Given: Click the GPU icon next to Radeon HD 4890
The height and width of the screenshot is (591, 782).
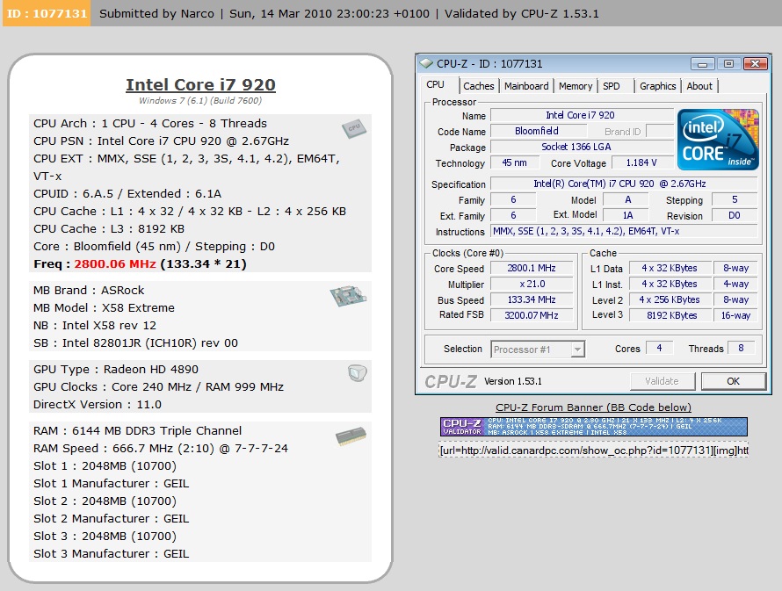Looking at the screenshot, I should 357,374.
